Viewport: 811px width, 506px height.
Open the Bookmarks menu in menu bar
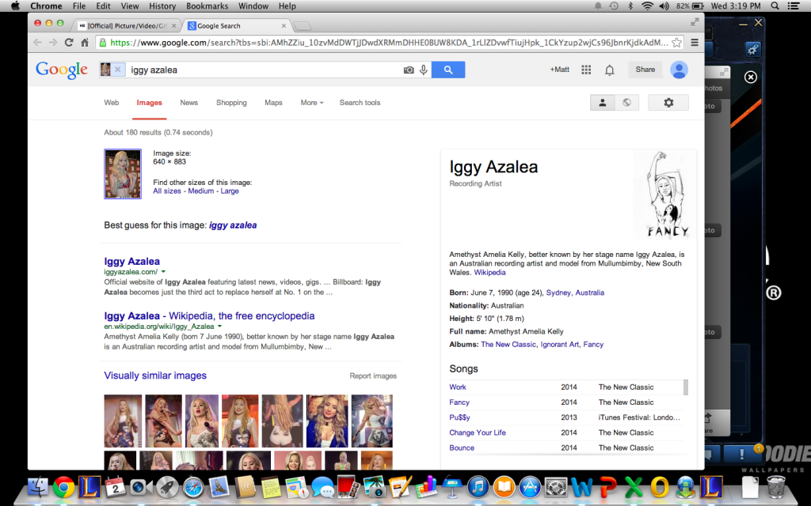tap(207, 6)
